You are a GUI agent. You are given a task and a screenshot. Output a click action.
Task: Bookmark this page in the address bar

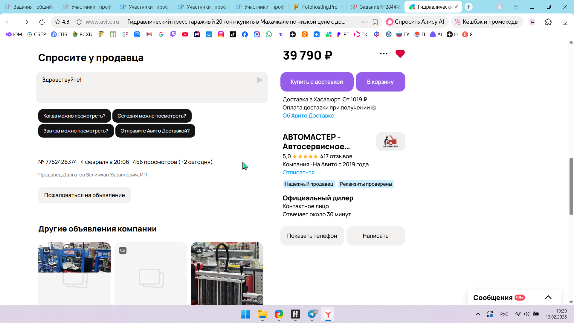pos(375,22)
